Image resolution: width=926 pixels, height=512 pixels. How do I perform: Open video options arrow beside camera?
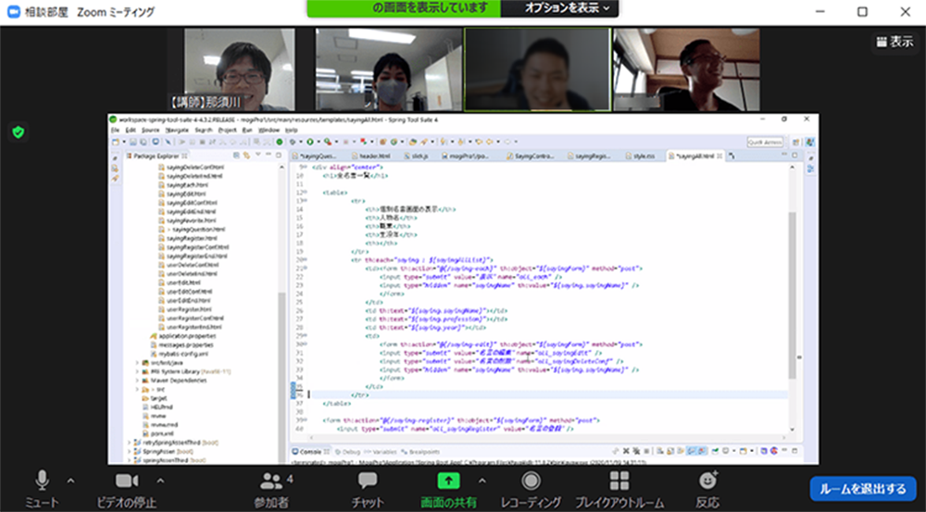coord(160,481)
